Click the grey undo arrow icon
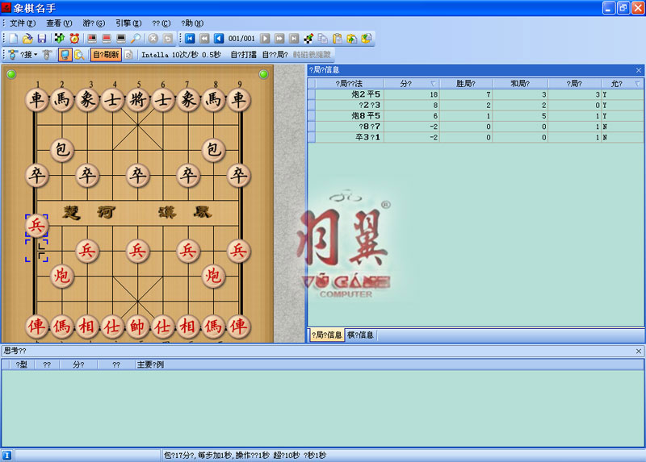This screenshot has width=646, height=462. [x=168, y=39]
